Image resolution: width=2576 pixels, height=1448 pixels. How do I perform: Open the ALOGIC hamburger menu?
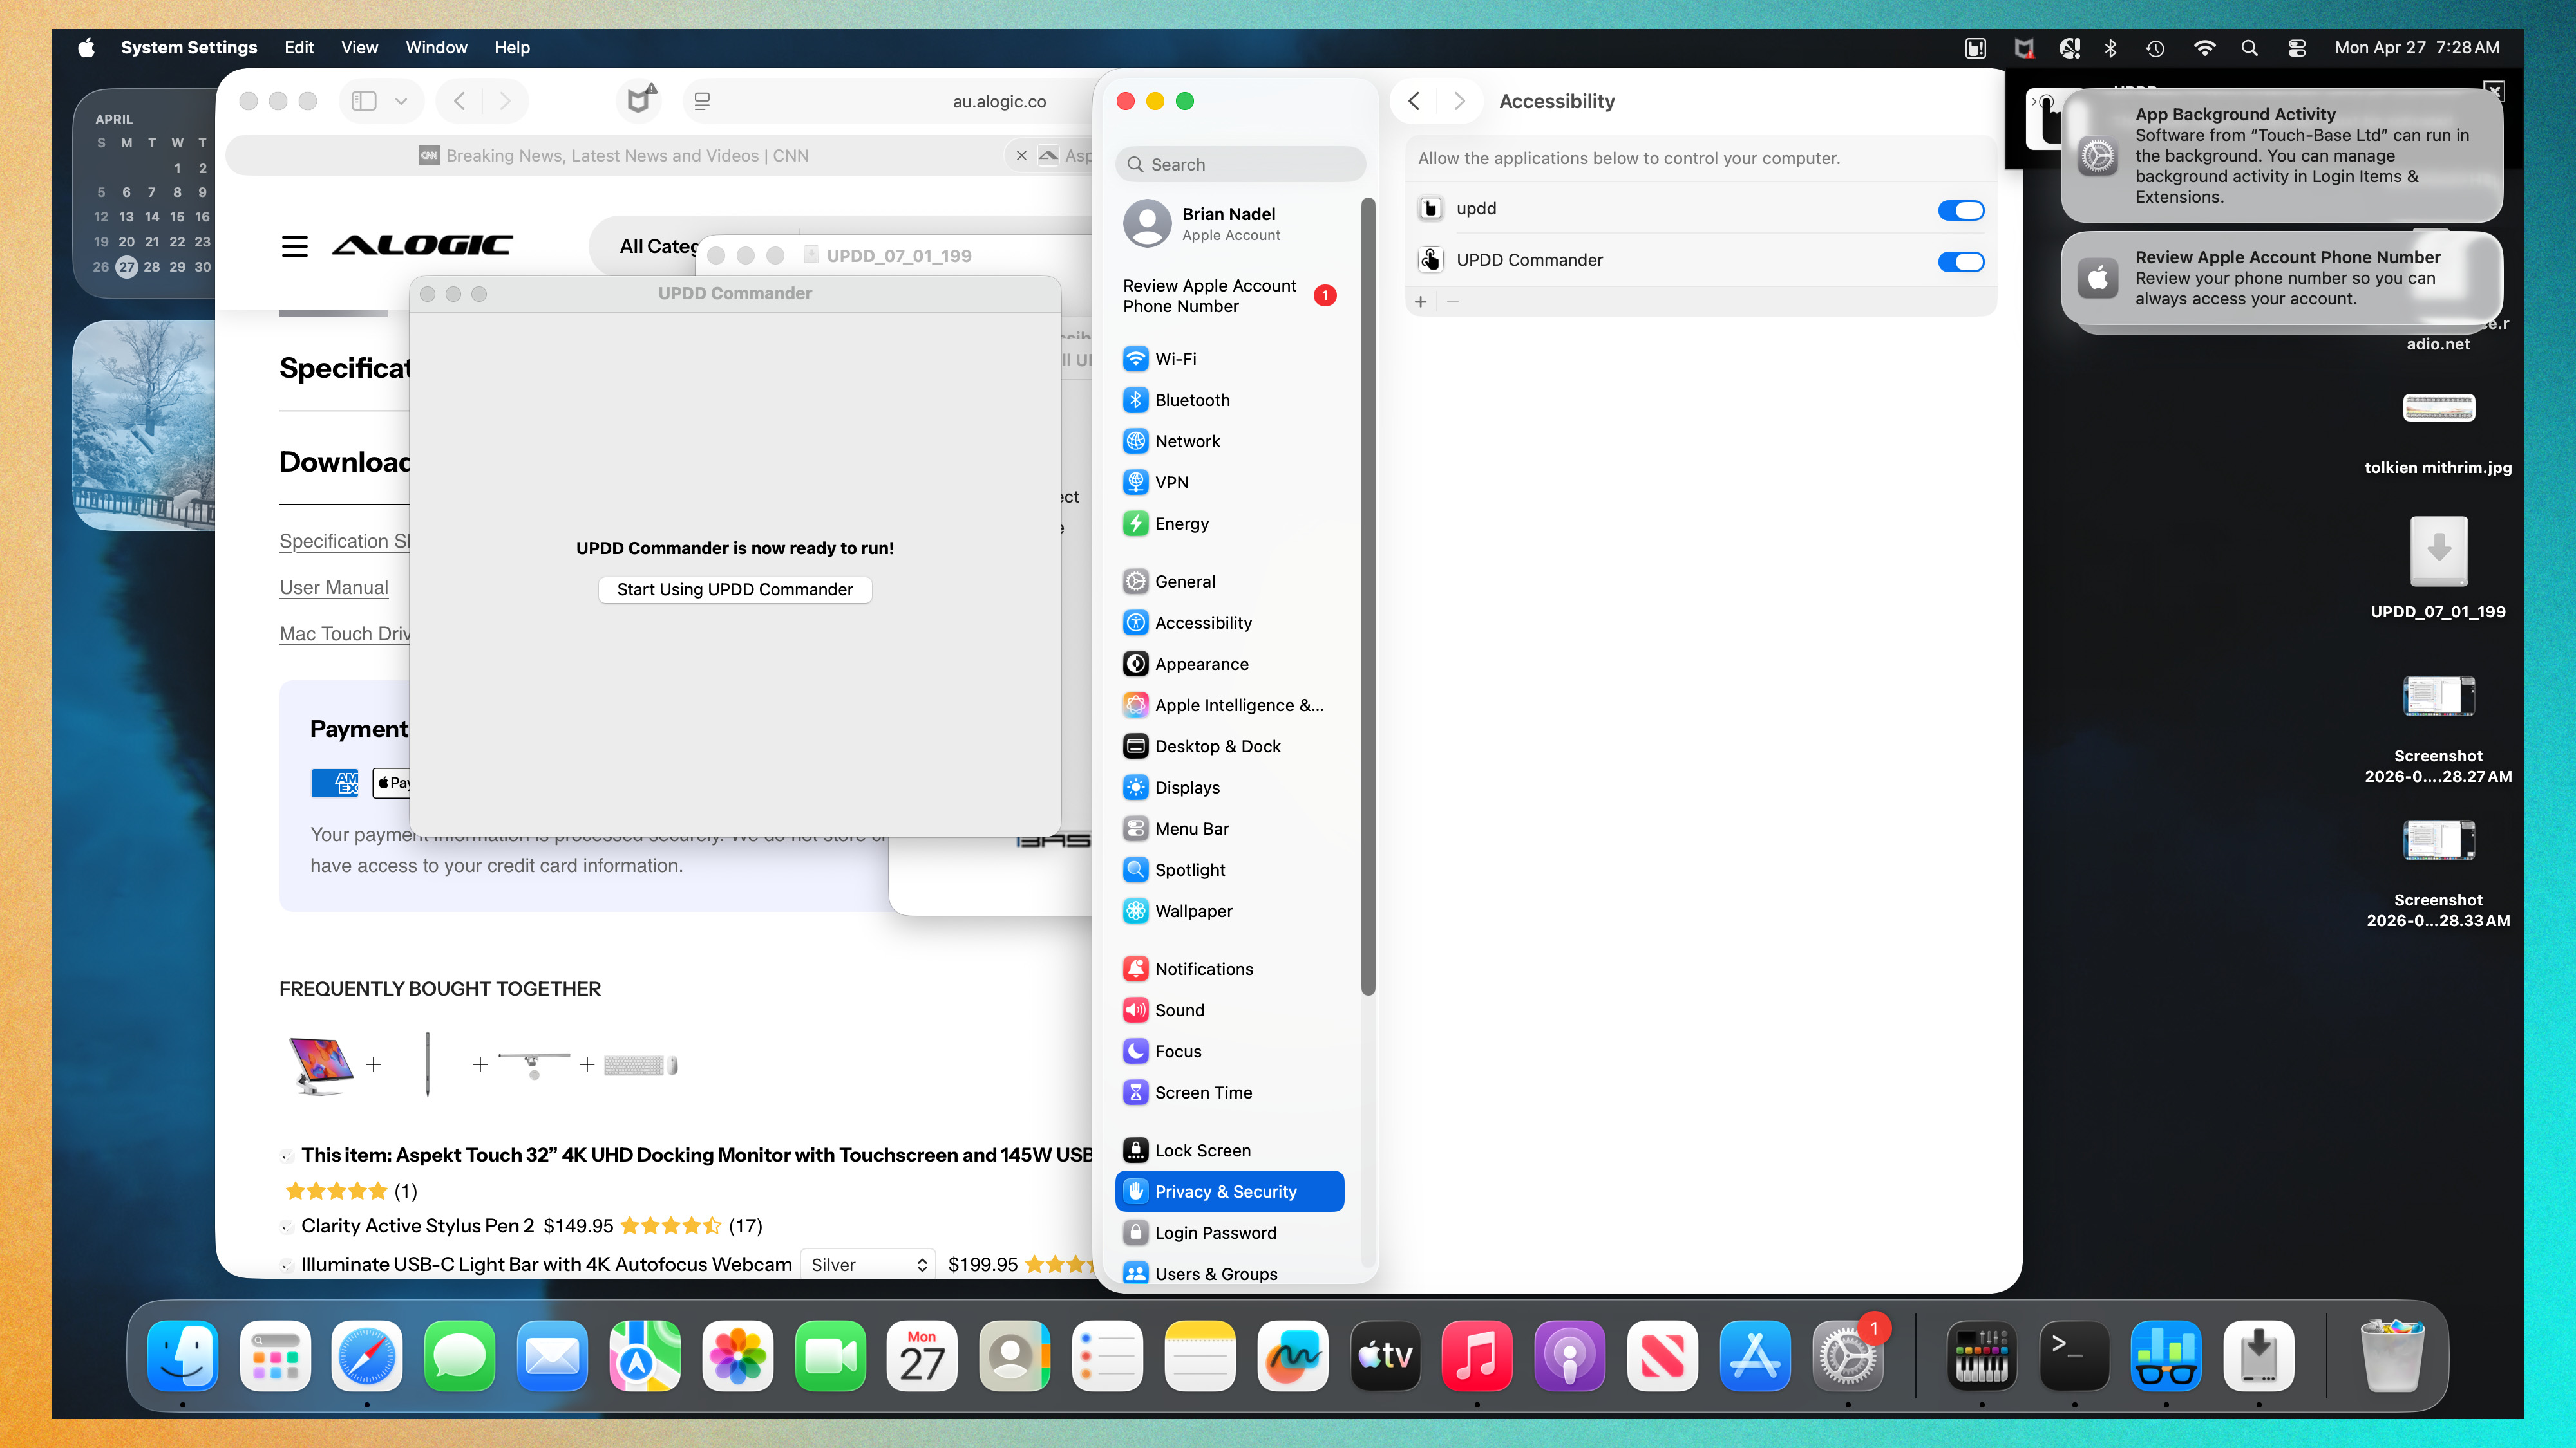[294, 246]
